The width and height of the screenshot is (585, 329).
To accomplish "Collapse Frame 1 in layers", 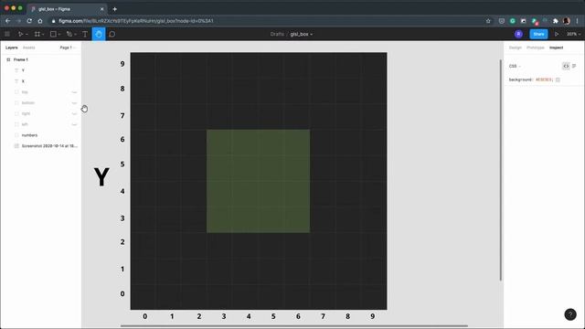I will pyautogui.click(x=8, y=59).
